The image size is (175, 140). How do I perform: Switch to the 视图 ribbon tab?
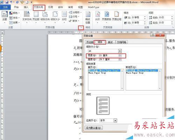pos(80,7)
